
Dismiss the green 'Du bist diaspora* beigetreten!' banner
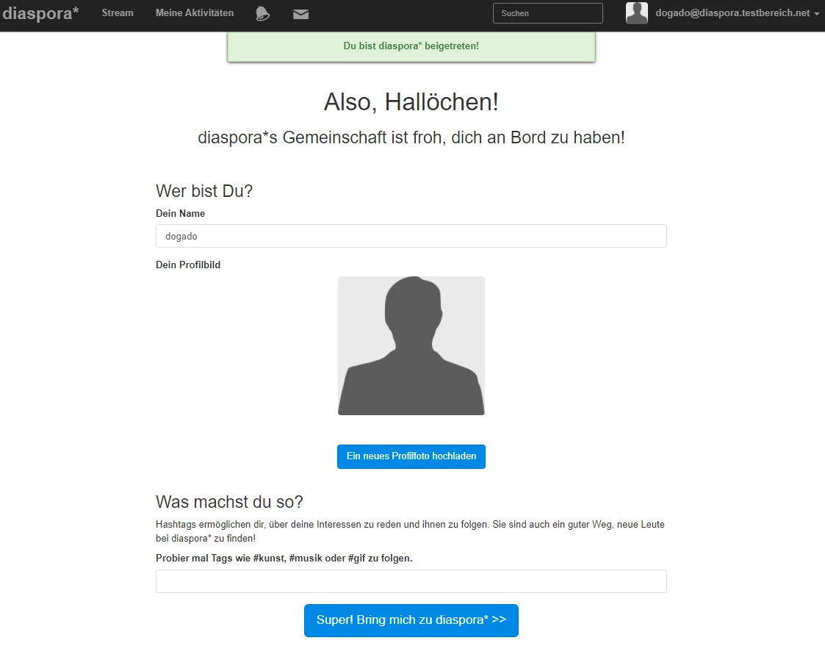(411, 46)
